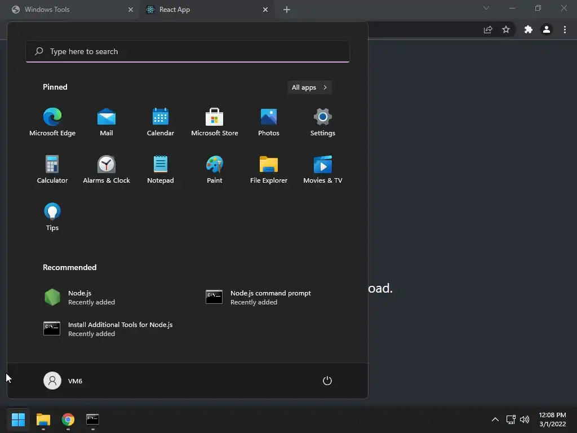Open the volume tray icon
This screenshot has height=433, width=577.
[525, 419]
